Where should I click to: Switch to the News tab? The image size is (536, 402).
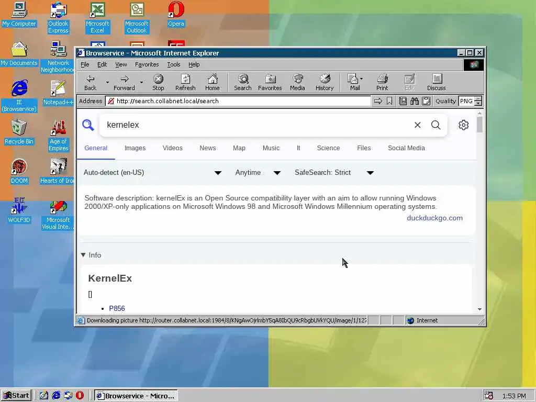tap(207, 148)
